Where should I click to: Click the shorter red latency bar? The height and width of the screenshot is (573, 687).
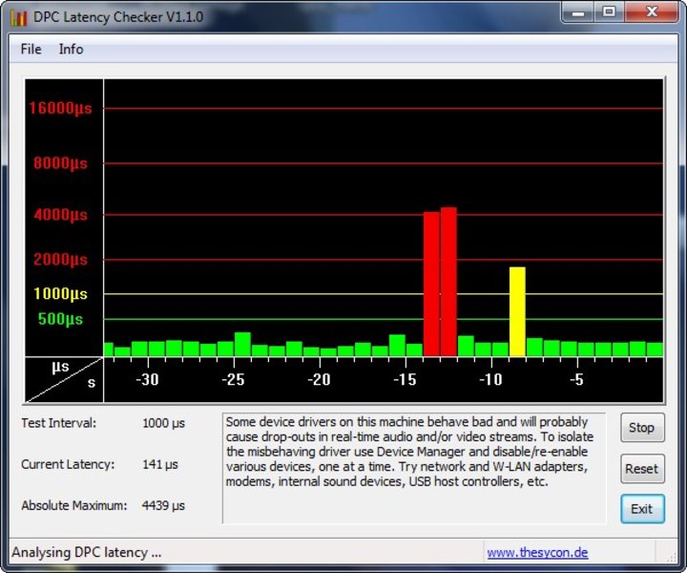pos(431,284)
